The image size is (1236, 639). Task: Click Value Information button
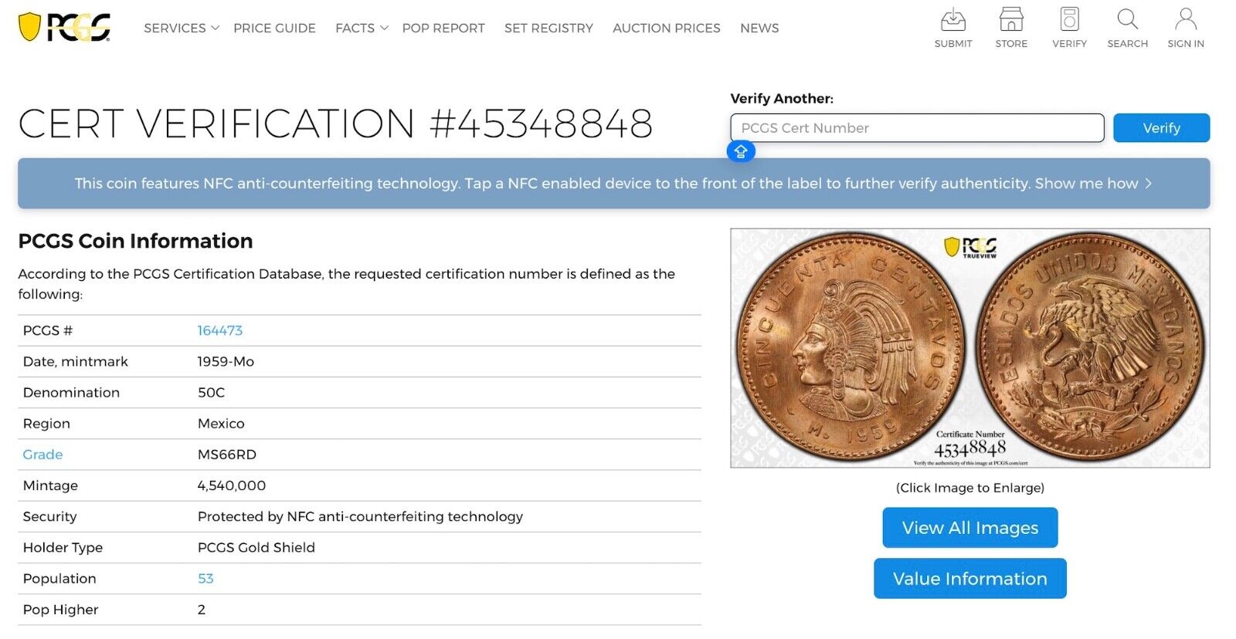point(970,579)
